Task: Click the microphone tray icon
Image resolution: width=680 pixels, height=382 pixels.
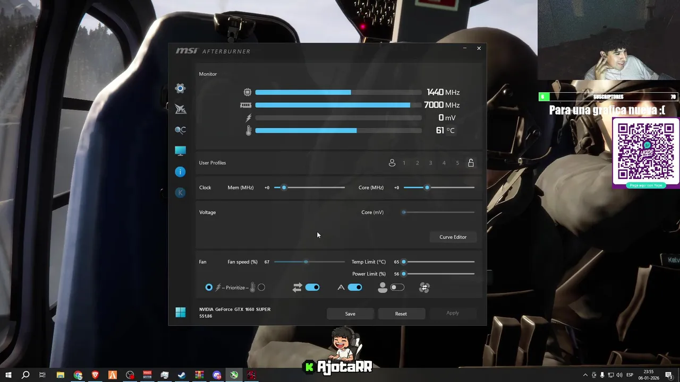Action: point(602,375)
